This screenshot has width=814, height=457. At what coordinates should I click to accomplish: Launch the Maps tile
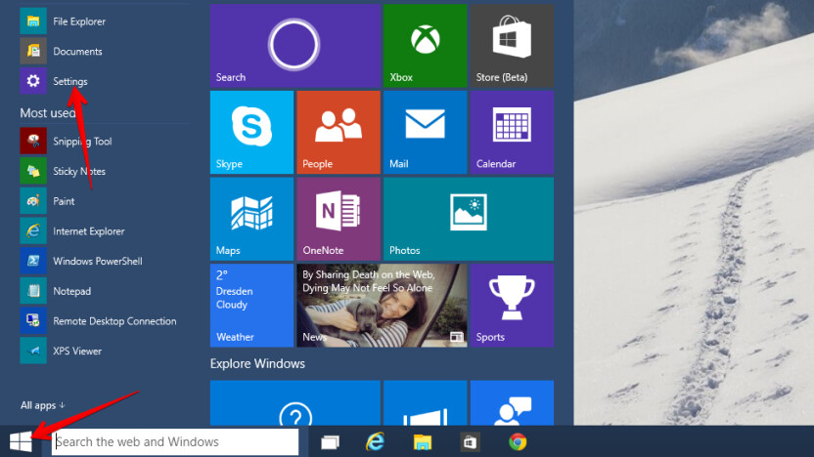pos(251,219)
